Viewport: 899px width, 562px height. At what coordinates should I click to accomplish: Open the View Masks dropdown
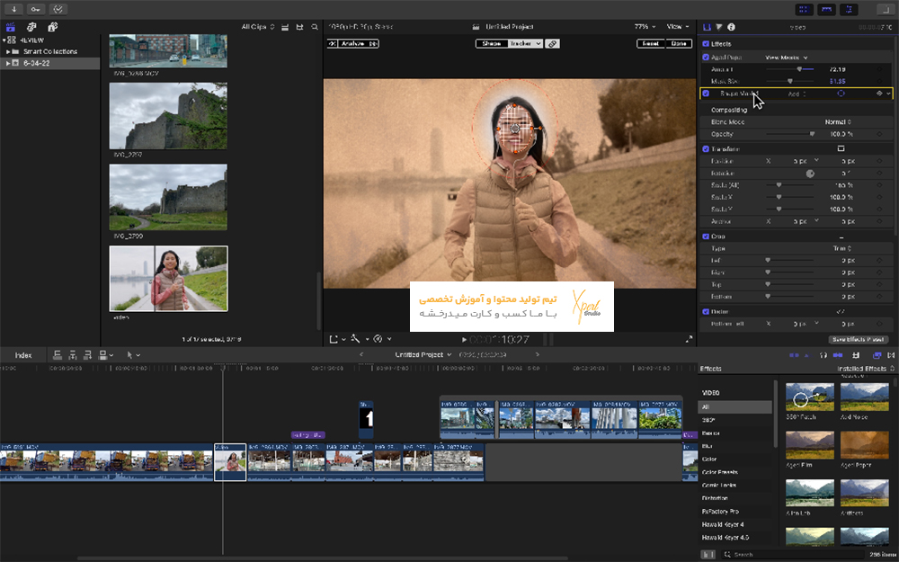pyautogui.click(x=786, y=58)
